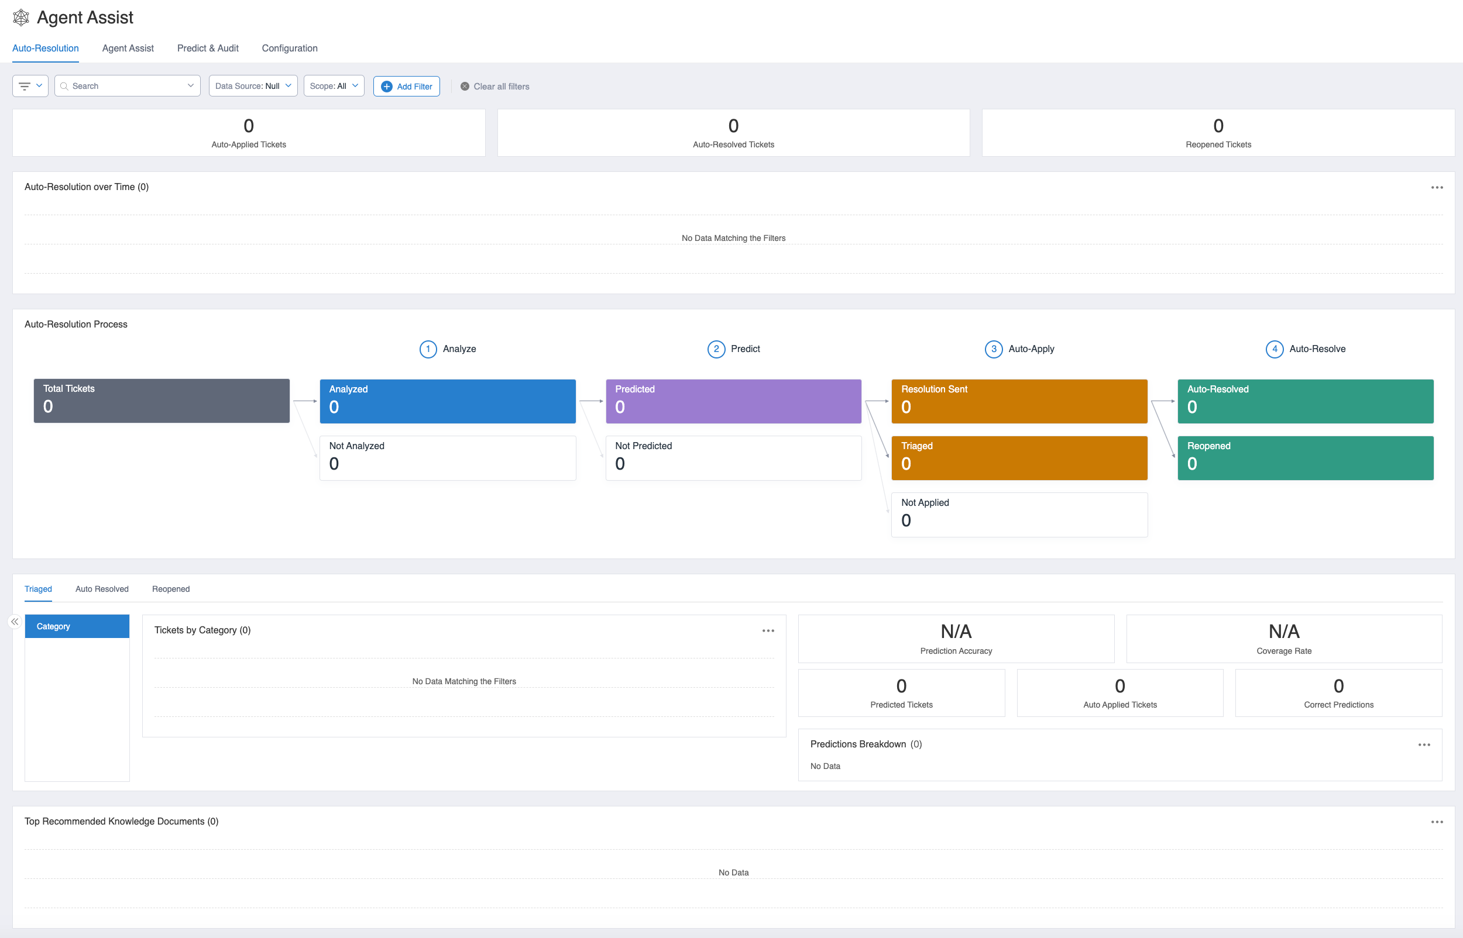Click the Prediction Accuracy N/A card

[x=956, y=639]
